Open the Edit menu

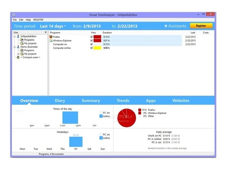[x=21, y=20]
